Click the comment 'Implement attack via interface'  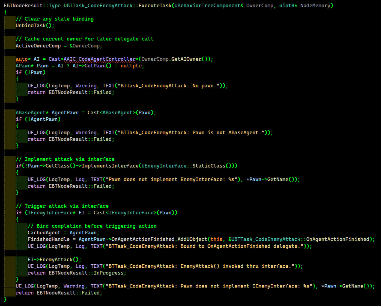coord(65,159)
